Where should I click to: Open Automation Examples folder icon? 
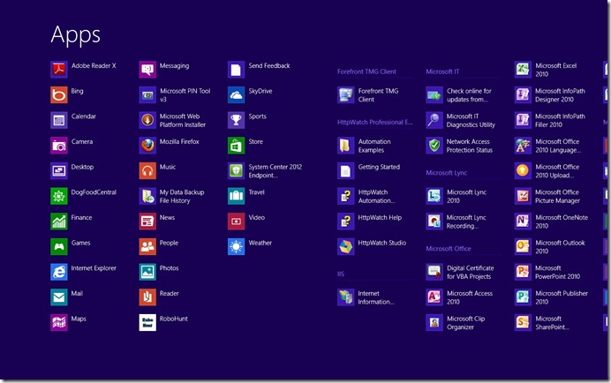point(345,146)
